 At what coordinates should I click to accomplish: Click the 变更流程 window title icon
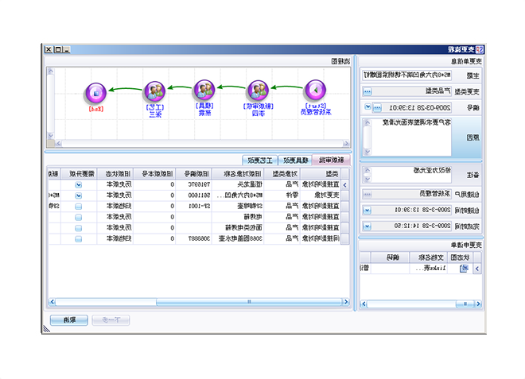coord(516,49)
